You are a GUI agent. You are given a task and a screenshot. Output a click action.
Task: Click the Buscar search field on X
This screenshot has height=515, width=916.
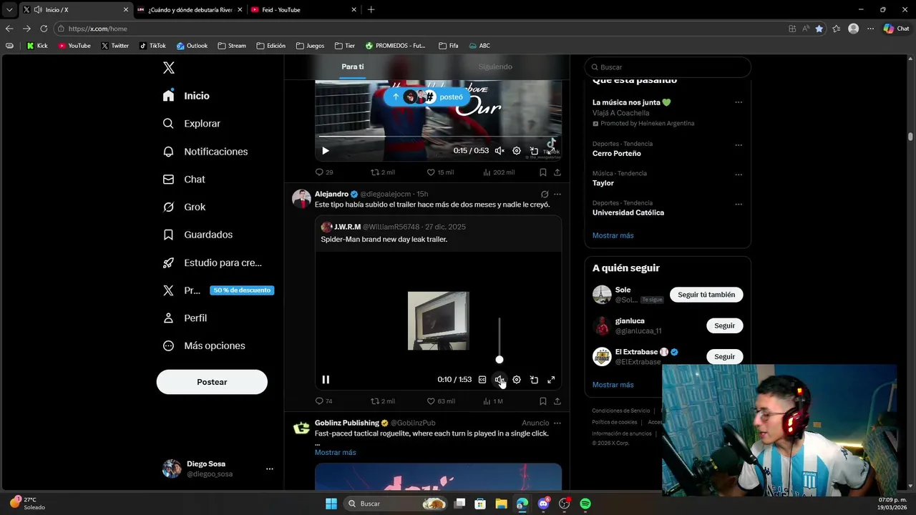(668, 67)
